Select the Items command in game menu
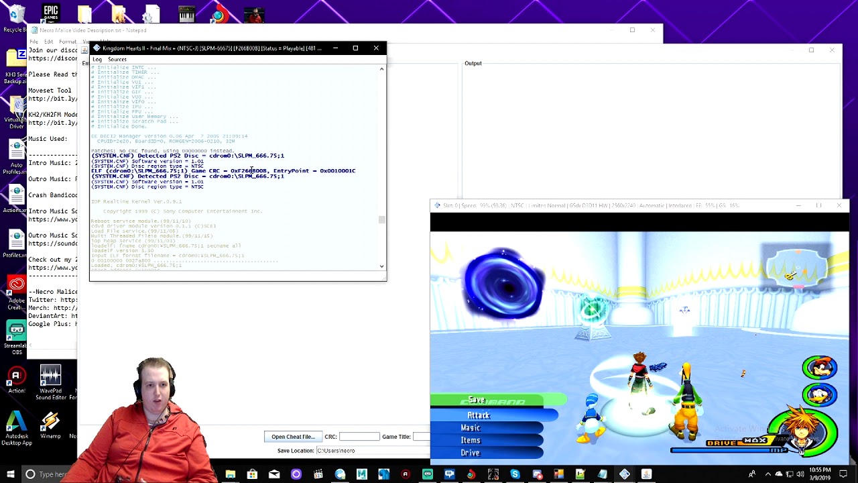 [x=471, y=441]
